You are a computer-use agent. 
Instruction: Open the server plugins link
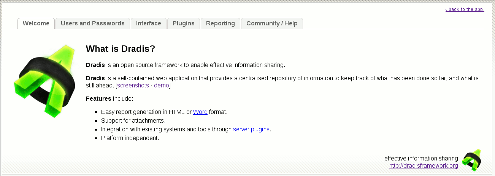[251, 129]
